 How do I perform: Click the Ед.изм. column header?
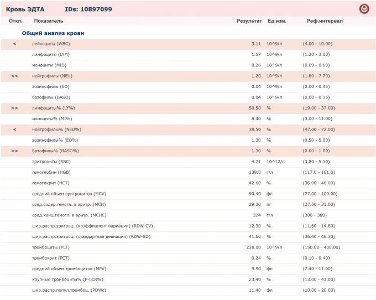276,21
